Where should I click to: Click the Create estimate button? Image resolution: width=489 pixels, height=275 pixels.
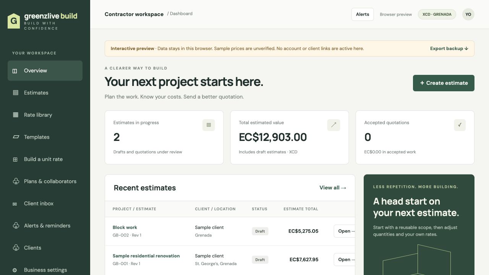[444, 83]
